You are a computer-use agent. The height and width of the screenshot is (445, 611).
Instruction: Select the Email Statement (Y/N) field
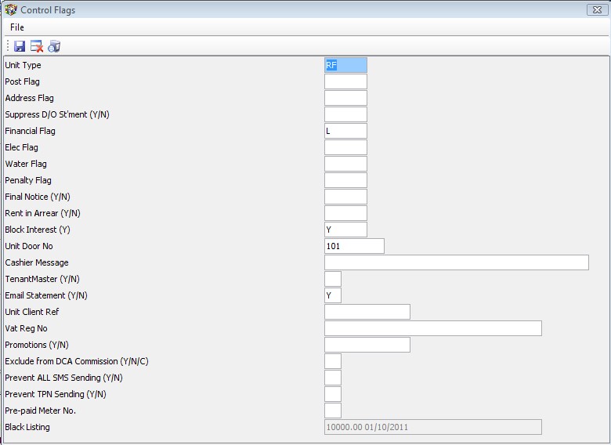pyautogui.click(x=333, y=296)
